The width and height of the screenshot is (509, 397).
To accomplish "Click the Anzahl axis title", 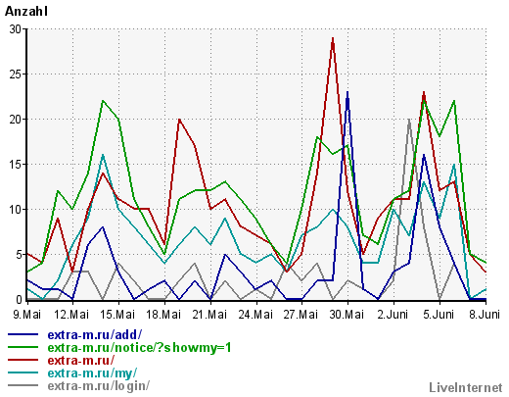I will point(26,12).
